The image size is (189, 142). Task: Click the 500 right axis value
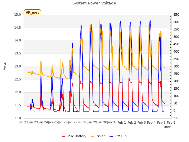click(176, 37)
